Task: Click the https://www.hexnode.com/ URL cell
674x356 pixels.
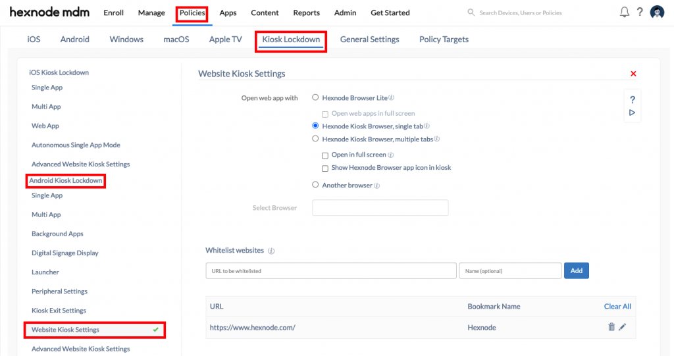Action: click(252, 327)
